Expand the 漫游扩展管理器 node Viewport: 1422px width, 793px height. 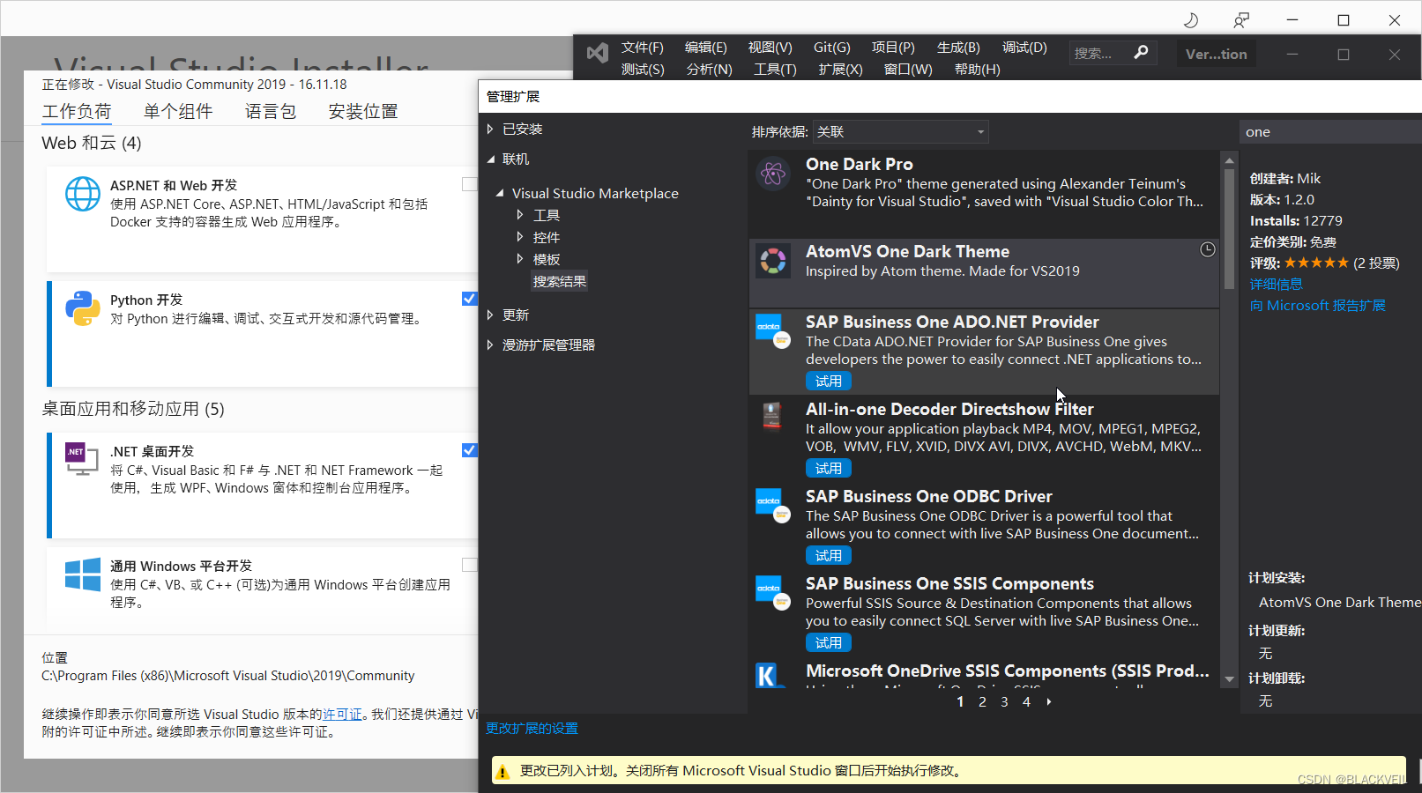490,345
